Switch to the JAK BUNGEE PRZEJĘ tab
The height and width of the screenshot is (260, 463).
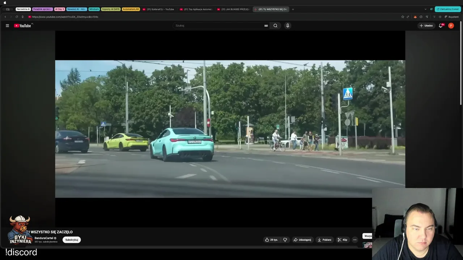pos(234,9)
